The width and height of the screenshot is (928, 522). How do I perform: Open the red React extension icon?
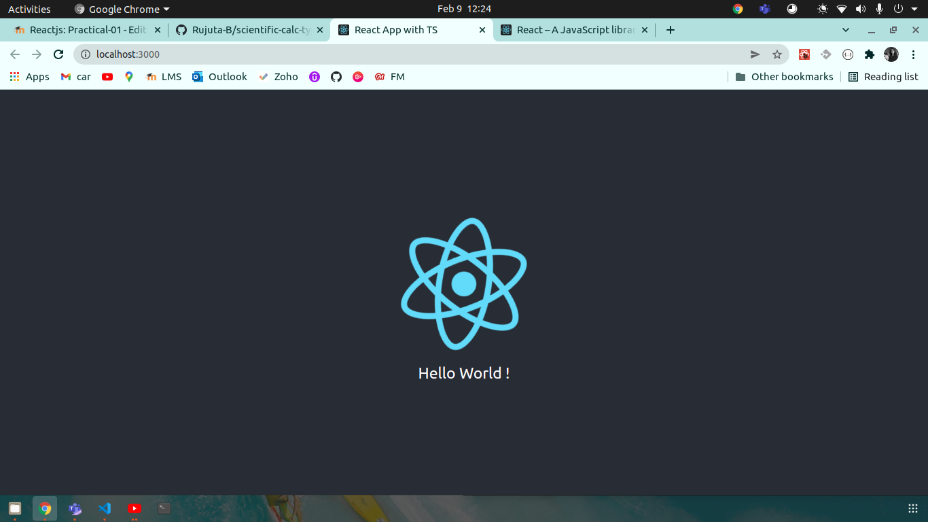804,54
